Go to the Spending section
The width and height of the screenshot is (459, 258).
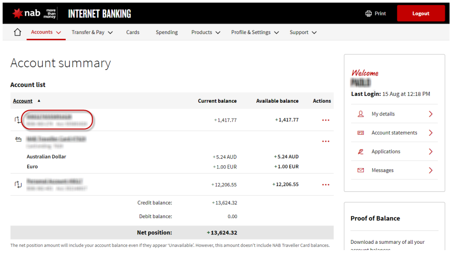(x=167, y=32)
